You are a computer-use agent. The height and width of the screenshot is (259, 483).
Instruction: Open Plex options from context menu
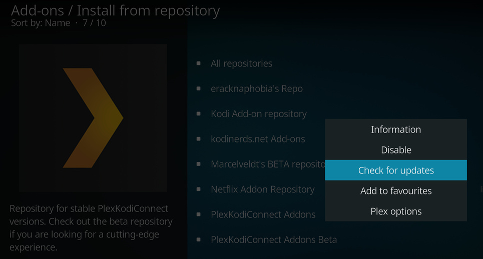tap(395, 211)
